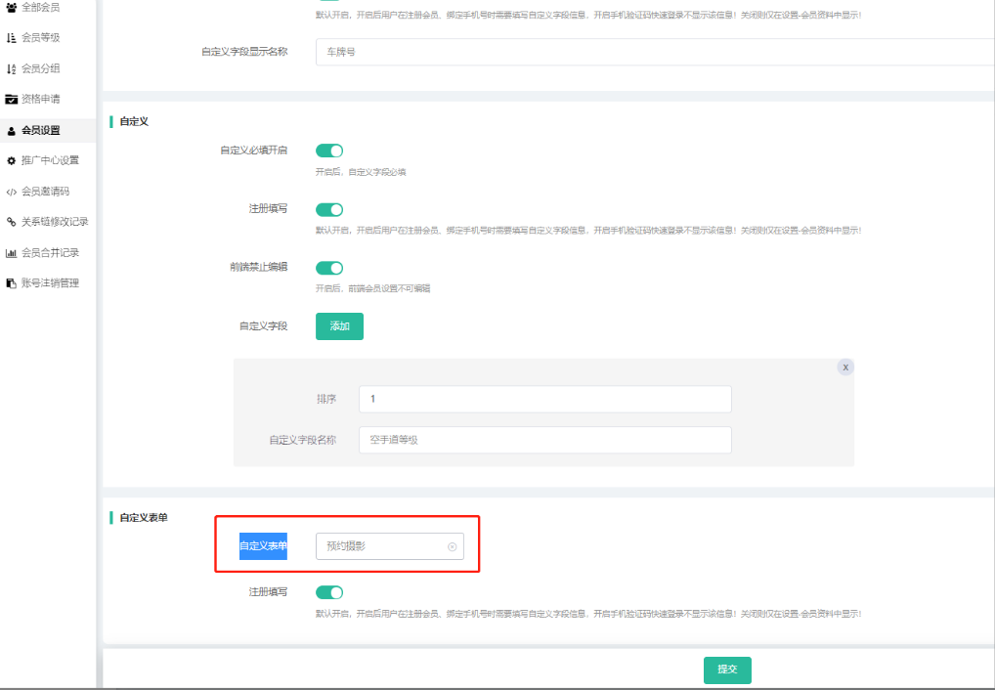The height and width of the screenshot is (690, 995).
Task: Disable the 前端禁止编辑 switch
Action: click(329, 268)
